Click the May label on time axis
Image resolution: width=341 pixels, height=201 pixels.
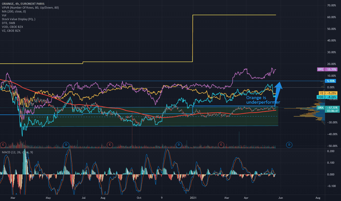tap(48, 198)
